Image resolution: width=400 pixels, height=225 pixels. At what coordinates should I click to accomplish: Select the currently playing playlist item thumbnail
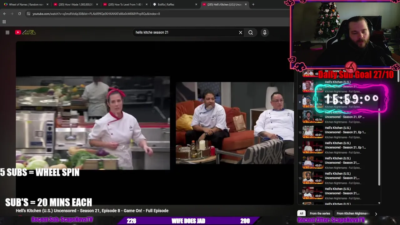[313, 102]
